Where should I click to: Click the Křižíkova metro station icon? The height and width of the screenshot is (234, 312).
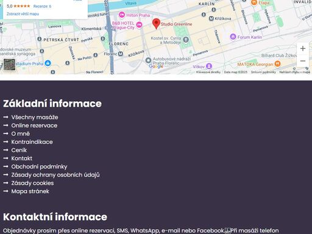click(x=211, y=18)
